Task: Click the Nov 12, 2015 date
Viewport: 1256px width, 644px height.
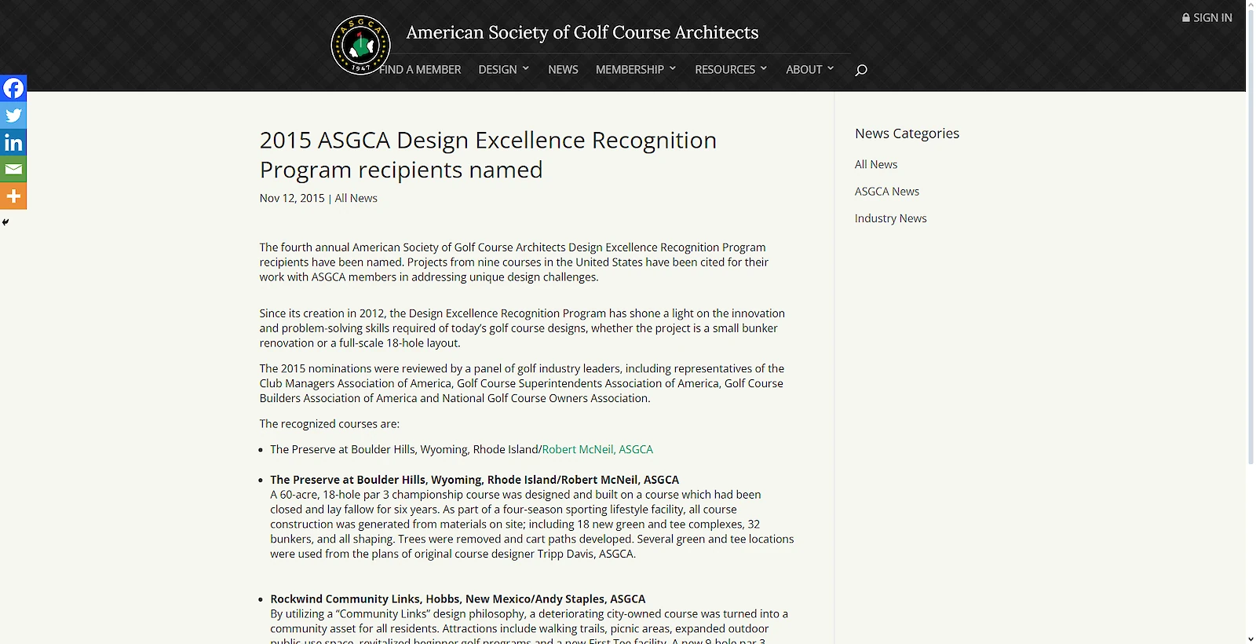Action: tap(292, 198)
